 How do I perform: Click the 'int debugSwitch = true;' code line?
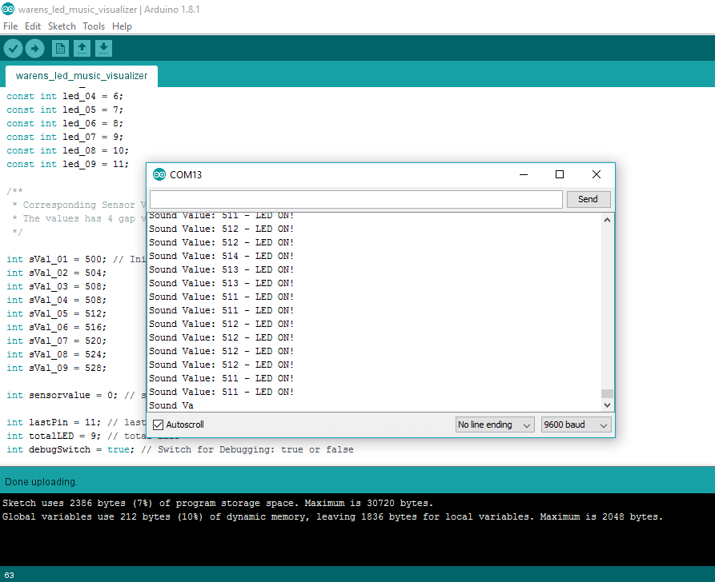pyautogui.click(x=70, y=449)
